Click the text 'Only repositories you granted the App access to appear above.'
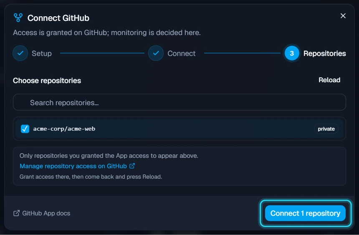359x235 pixels. tap(109, 156)
